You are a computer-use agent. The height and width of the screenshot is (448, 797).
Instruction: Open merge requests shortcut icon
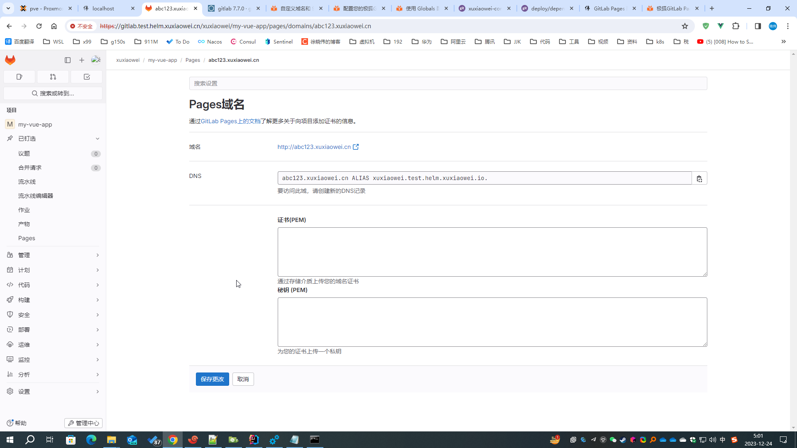pos(53,77)
